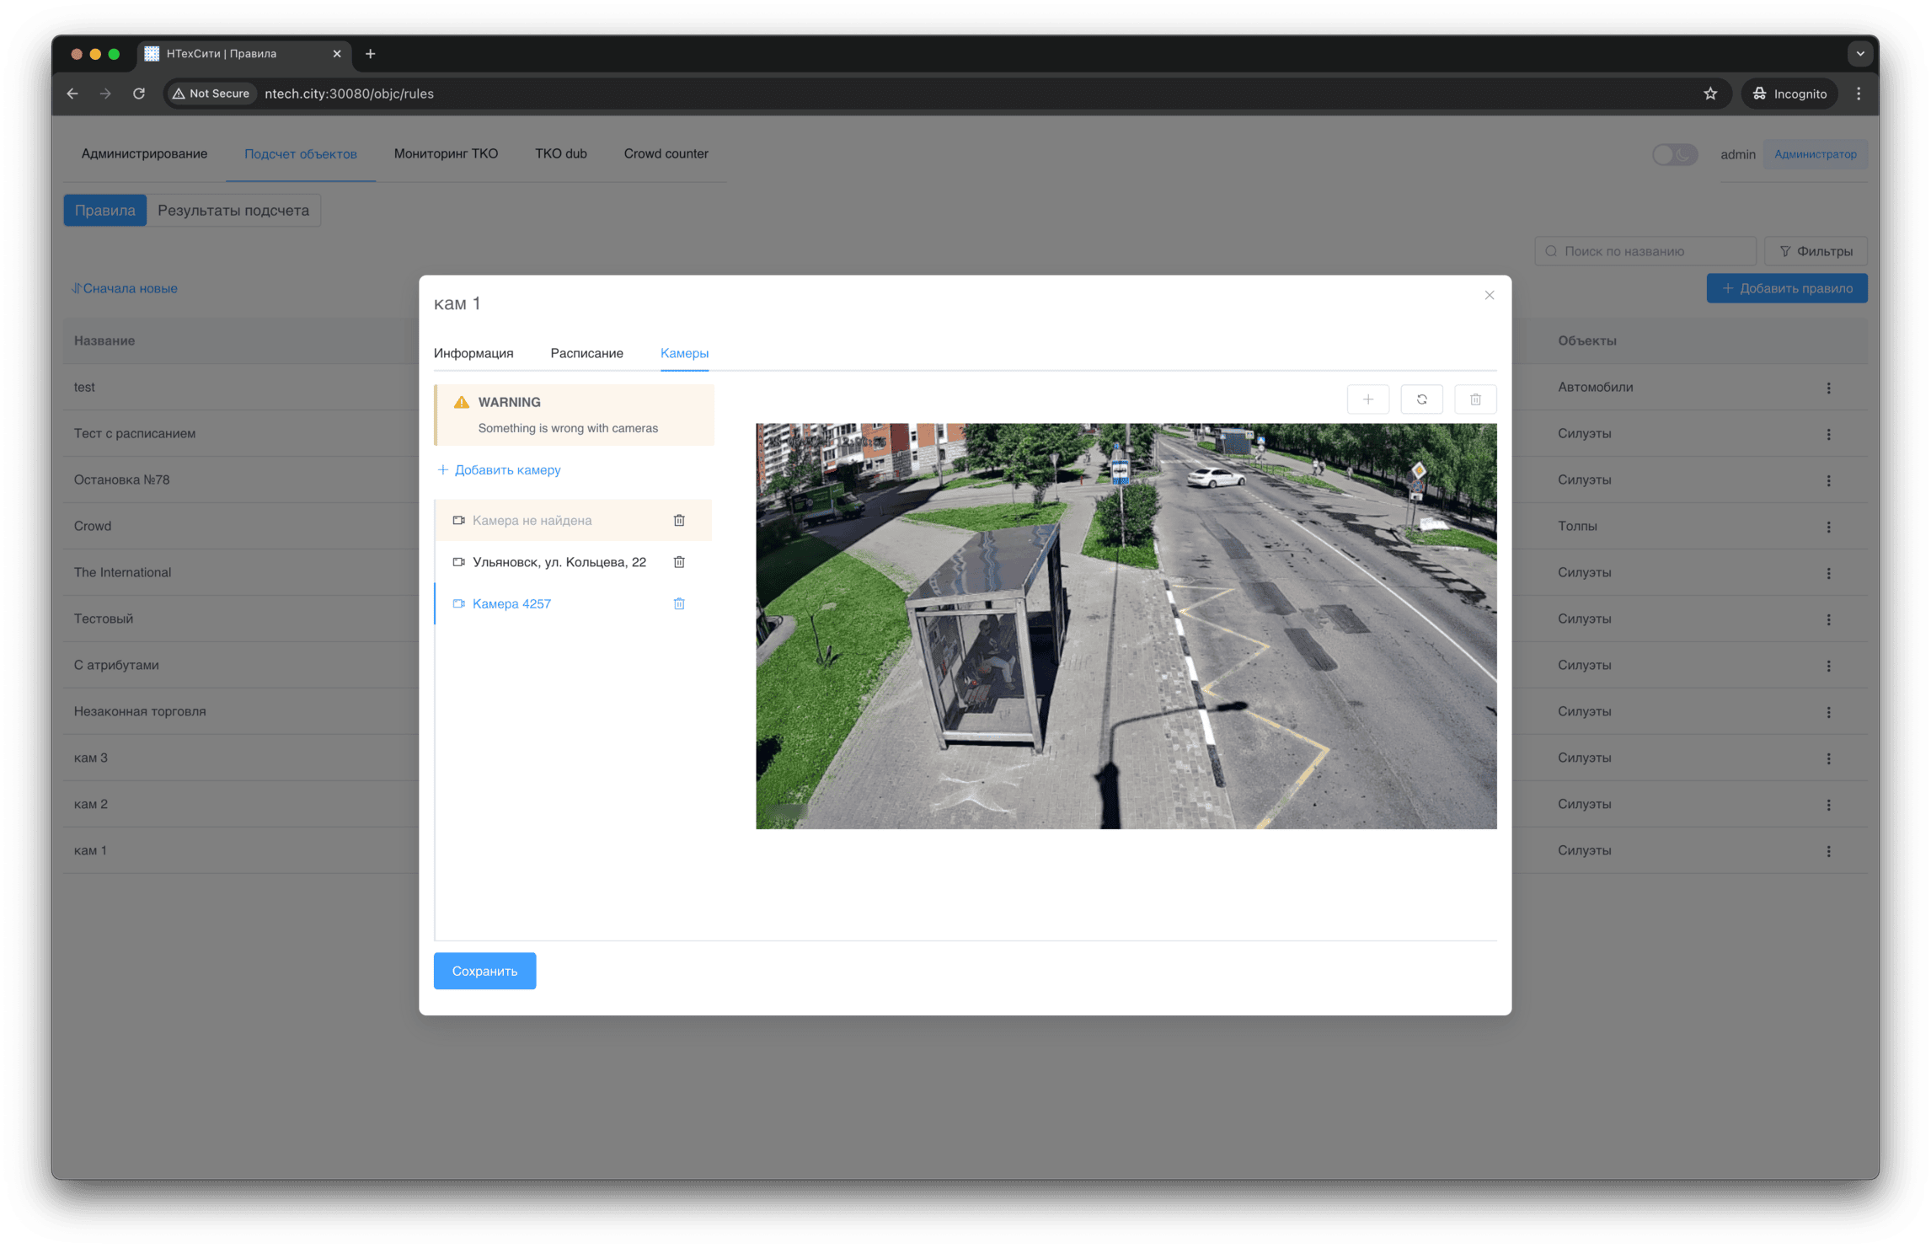1931x1248 pixels.
Task: Remove Камера 4257 with its trash icon
Action: 679,603
